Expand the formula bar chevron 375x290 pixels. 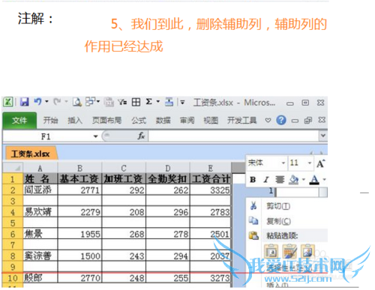point(323,136)
